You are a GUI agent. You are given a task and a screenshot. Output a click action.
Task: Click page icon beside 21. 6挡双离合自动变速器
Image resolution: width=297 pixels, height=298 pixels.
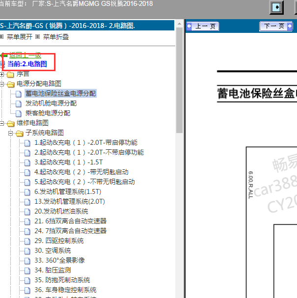pos(27,221)
